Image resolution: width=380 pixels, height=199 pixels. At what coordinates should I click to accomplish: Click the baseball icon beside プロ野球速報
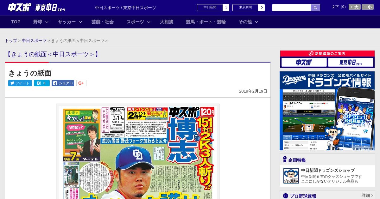[x=286, y=196]
